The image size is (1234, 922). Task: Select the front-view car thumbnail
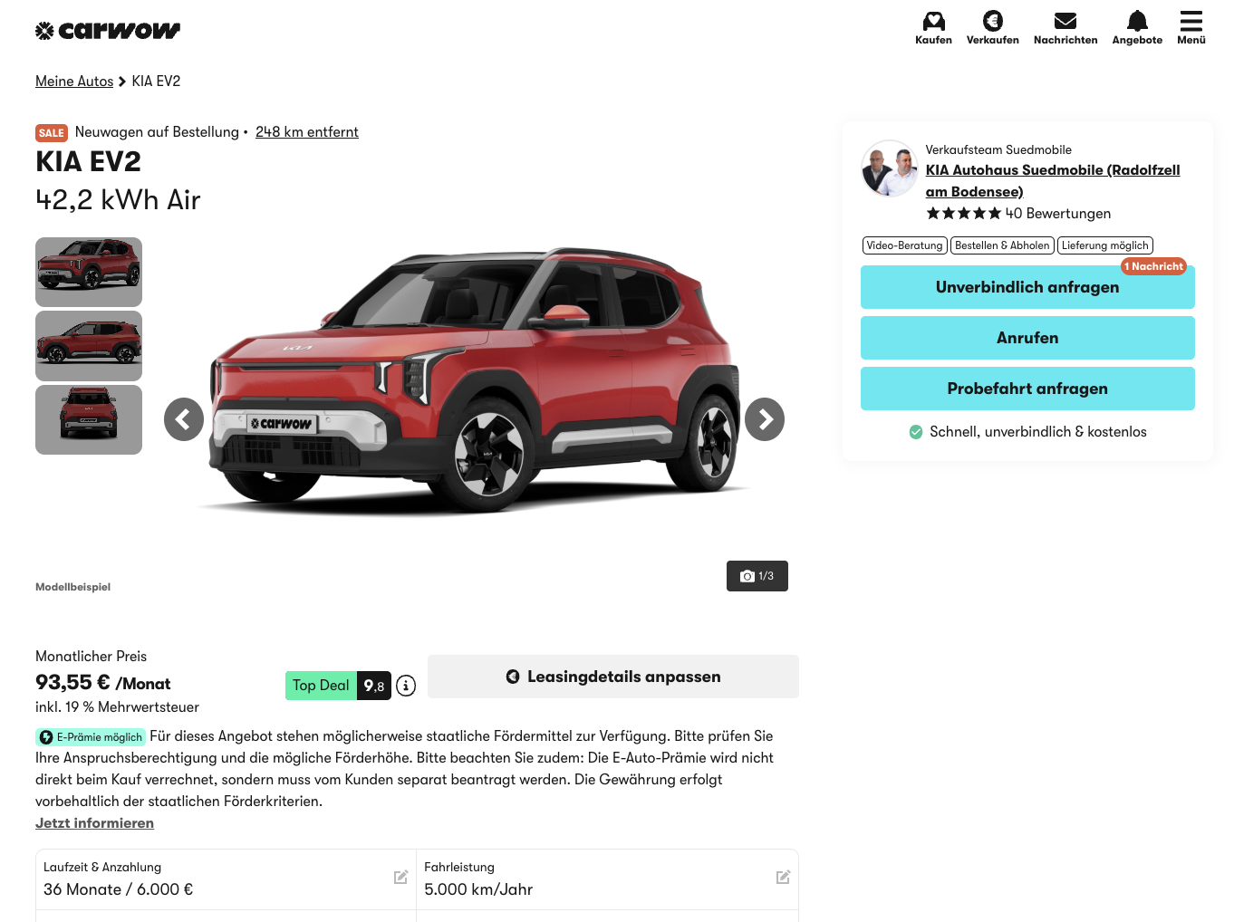coord(89,419)
